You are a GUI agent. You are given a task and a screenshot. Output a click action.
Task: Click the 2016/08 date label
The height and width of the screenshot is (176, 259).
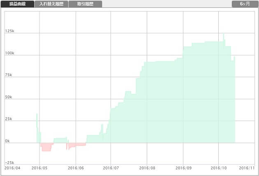(147, 168)
